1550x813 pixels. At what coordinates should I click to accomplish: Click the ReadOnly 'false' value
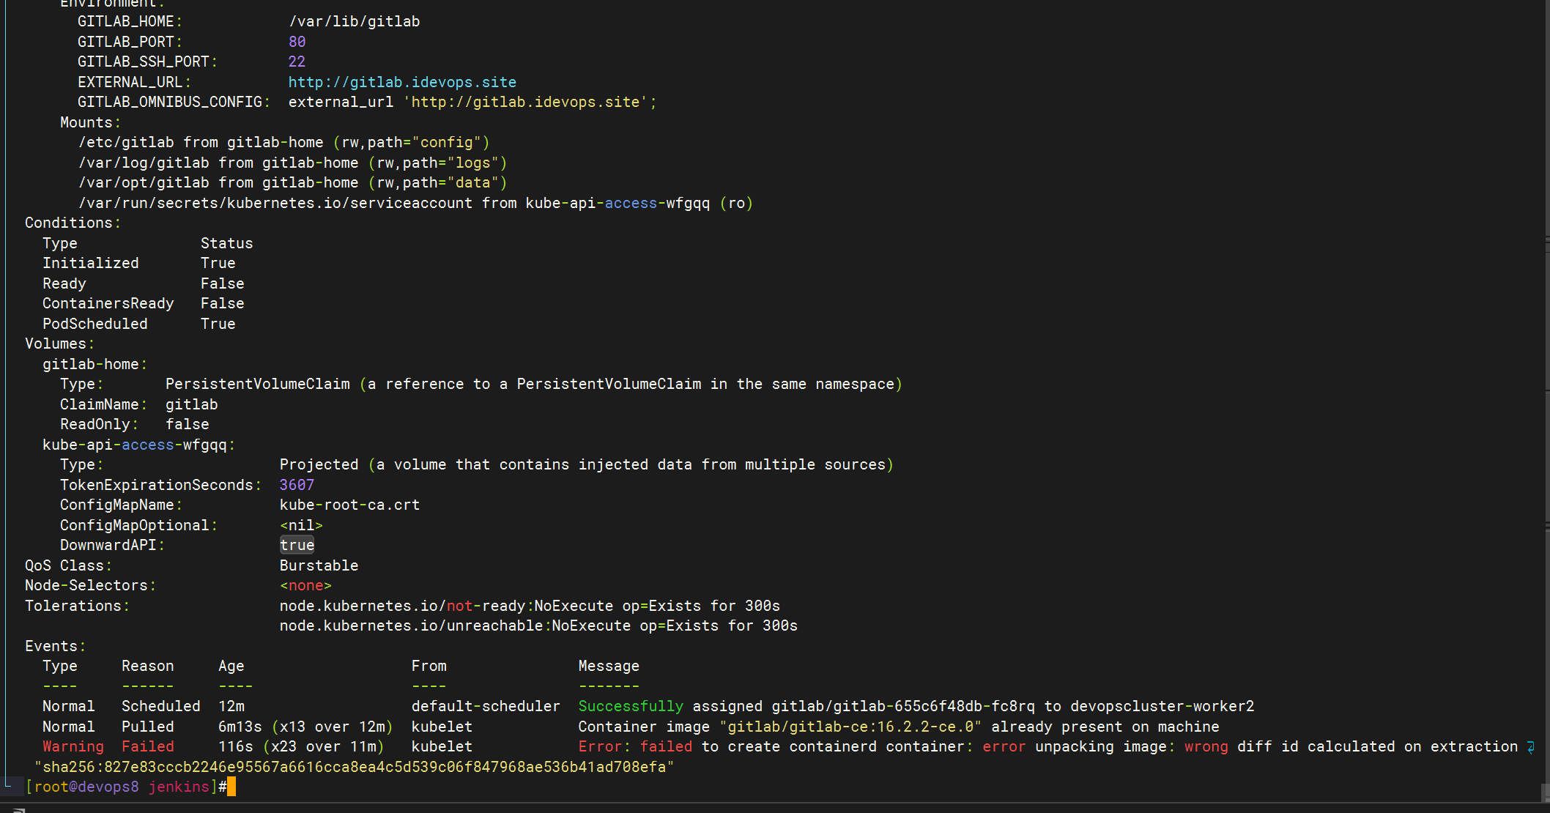click(187, 424)
